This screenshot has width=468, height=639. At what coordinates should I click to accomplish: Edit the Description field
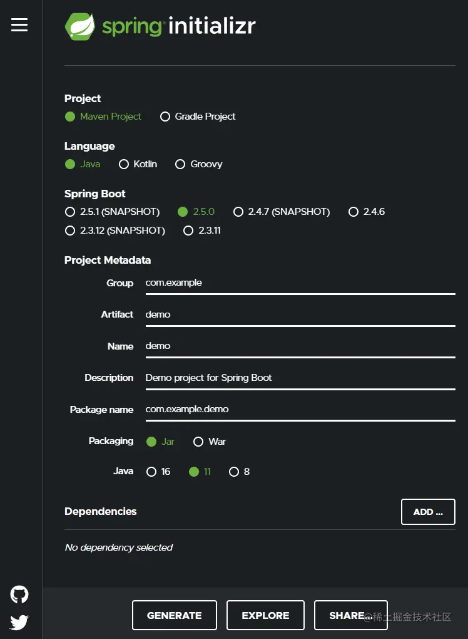(x=300, y=378)
